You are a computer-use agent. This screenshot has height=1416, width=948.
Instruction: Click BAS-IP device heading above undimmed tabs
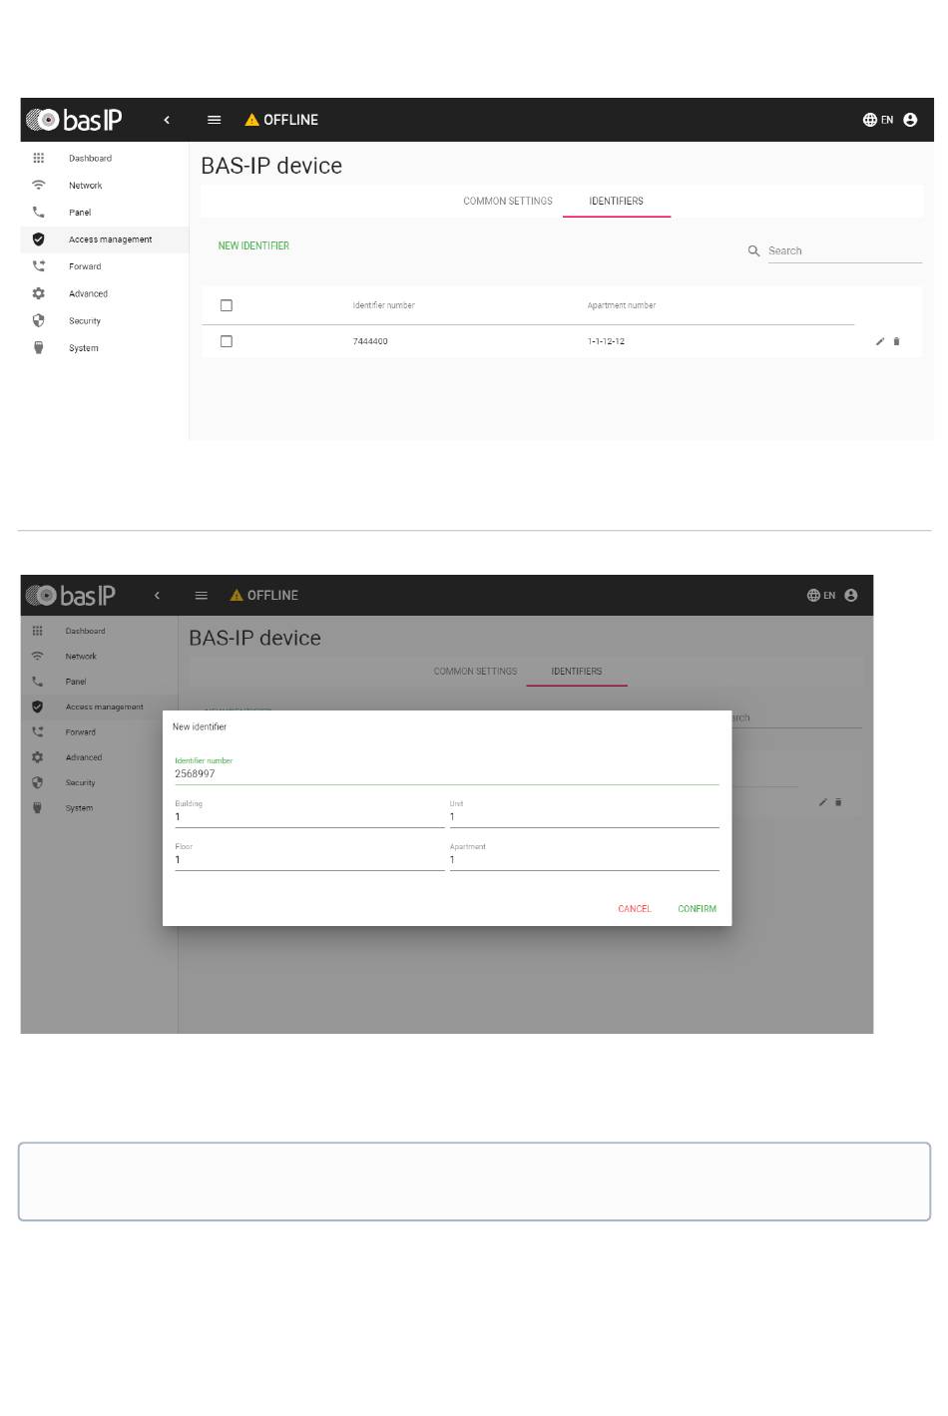pos(271,166)
